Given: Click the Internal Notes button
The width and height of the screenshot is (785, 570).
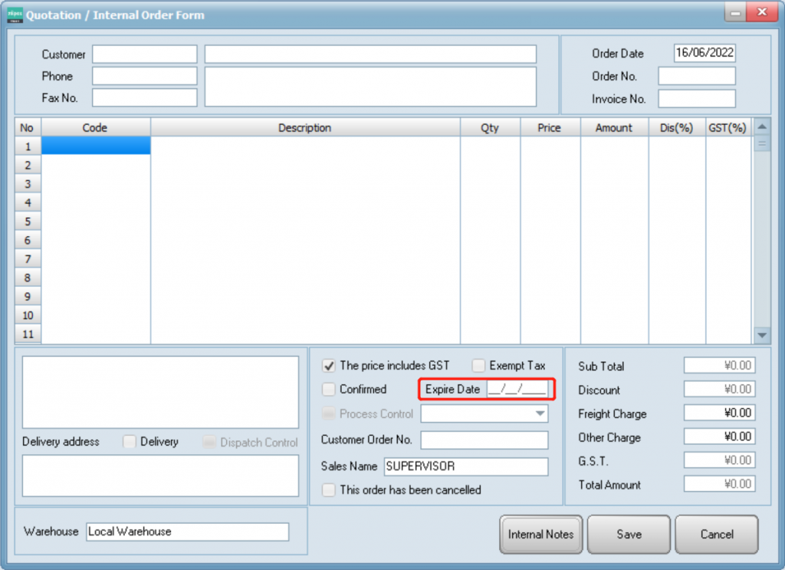Looking at the screenshot, I should 540,534.
